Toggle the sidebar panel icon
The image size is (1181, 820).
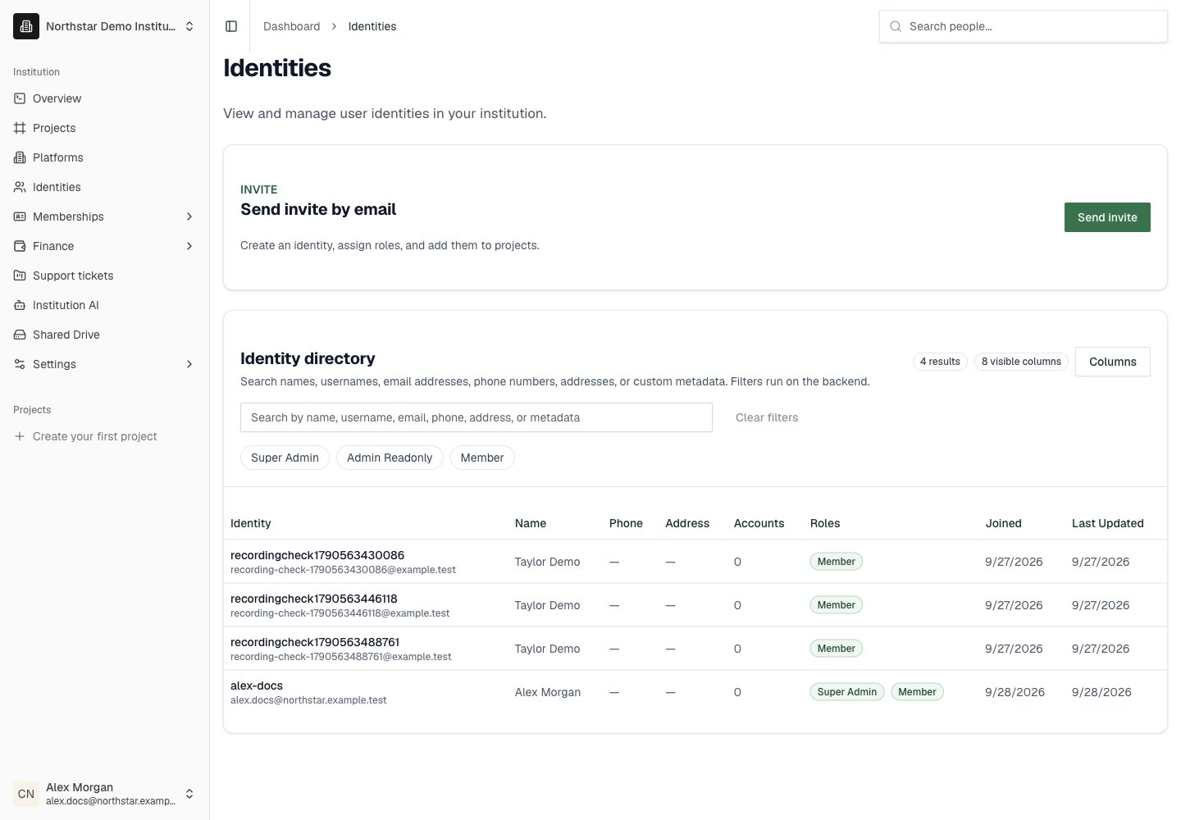tap(231, 26)
